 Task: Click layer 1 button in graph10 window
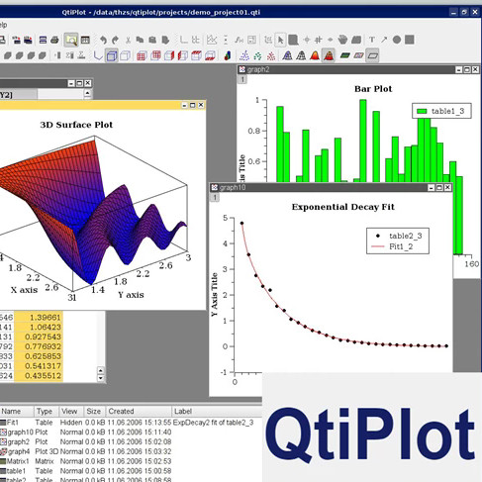coord(215,197)
